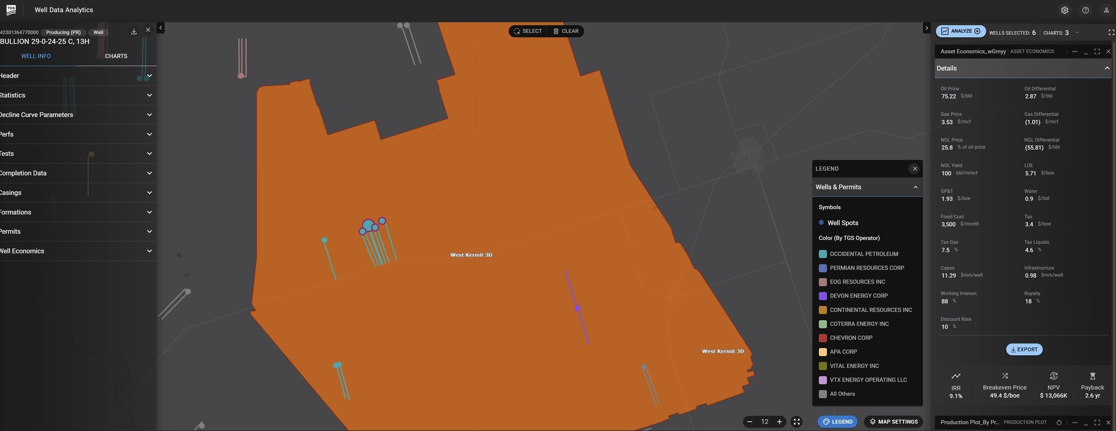Viewport: 1116px width, 431px height.
Task: Zoom out the map with minus
Action: pyautogui.click(x=750, y=422)
